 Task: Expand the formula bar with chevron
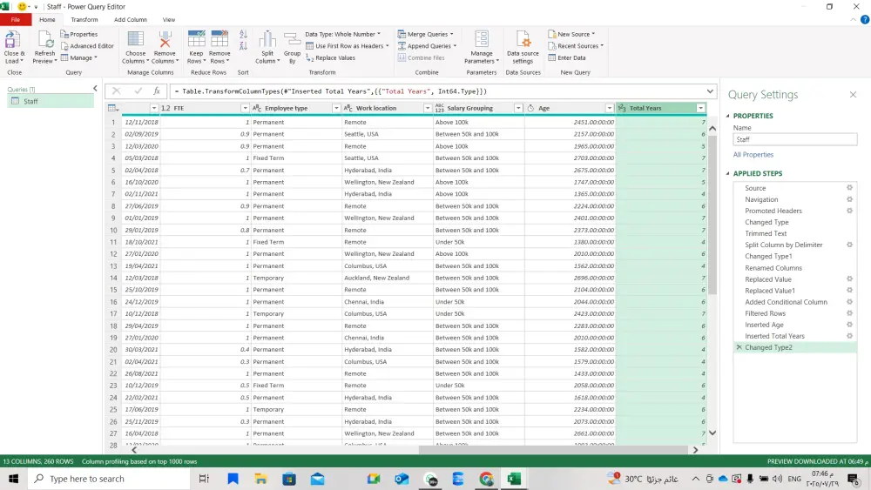point(710,91)
